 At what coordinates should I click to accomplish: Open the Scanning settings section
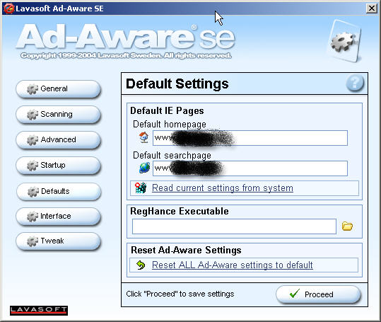click(58, 115)
